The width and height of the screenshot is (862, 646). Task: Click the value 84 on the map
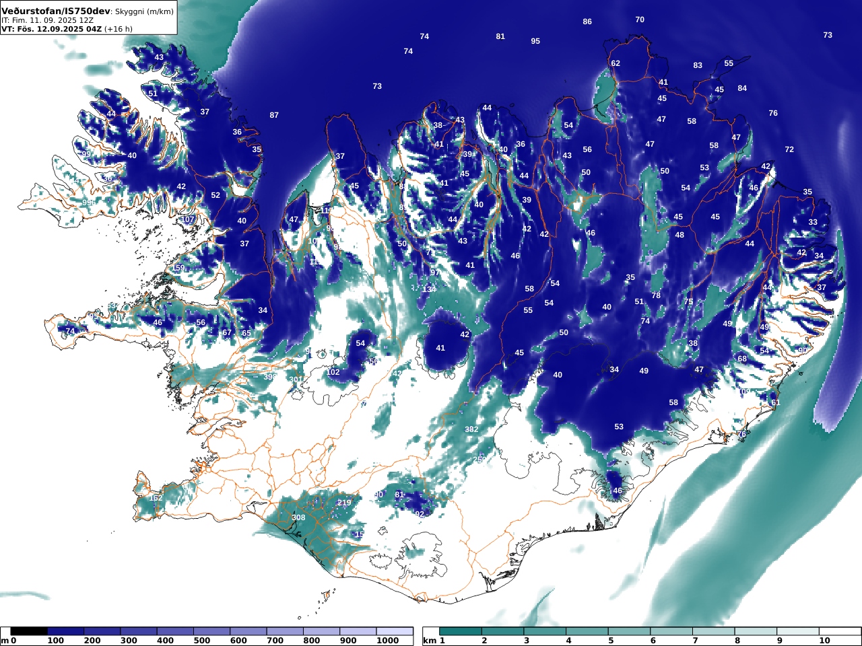[742, 88]
